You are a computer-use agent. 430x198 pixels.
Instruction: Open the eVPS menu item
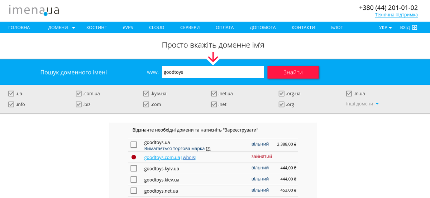(128, 28)
